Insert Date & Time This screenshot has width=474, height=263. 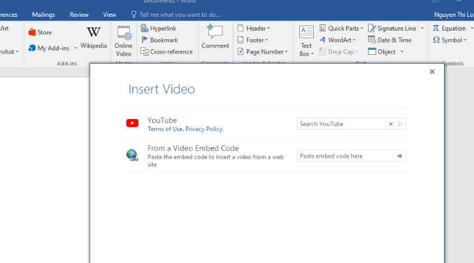[x=390, y=40]
